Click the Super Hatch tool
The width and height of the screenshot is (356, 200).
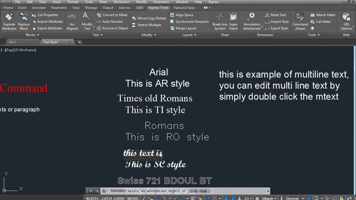point(233,22)
